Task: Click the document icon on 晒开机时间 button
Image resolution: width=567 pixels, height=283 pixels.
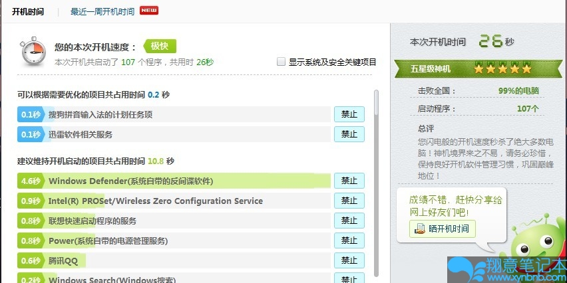Action: click(x=420, y=229)
